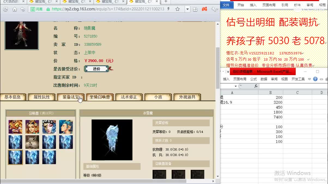Select the opera mask summon icon
The width and height of the screenshot is (328, 184).
pos(49,127)
